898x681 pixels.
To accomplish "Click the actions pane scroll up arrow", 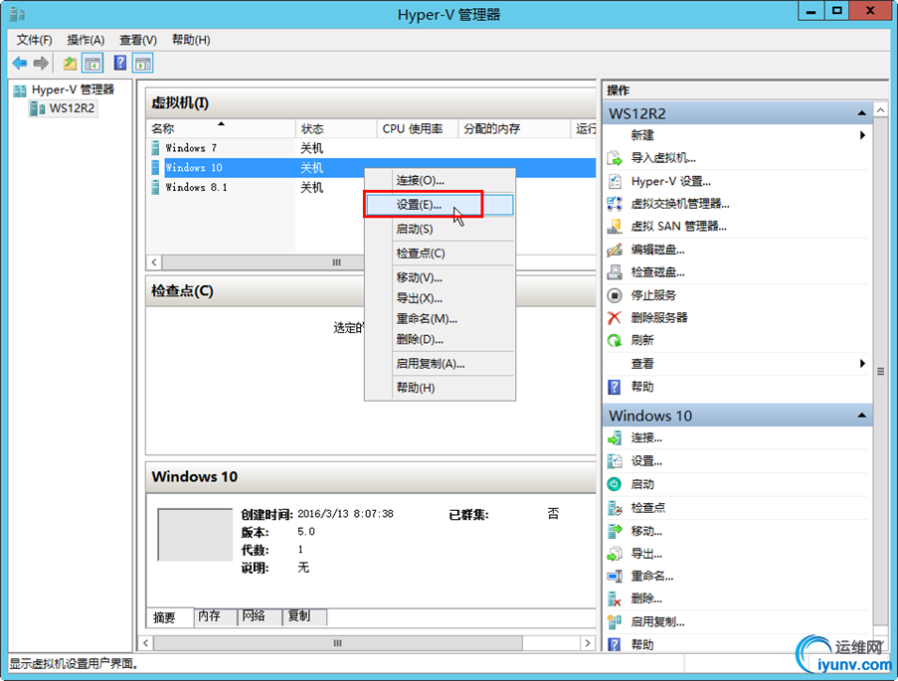I will [x=881, y=110].
